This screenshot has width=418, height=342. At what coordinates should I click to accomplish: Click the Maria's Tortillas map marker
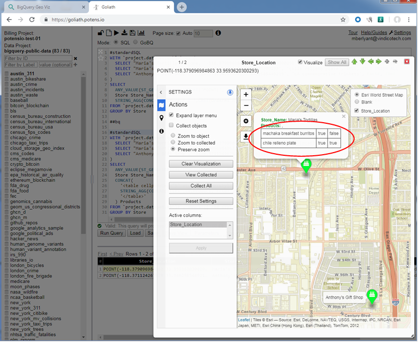pyautogui.click(x=306, y=164)
